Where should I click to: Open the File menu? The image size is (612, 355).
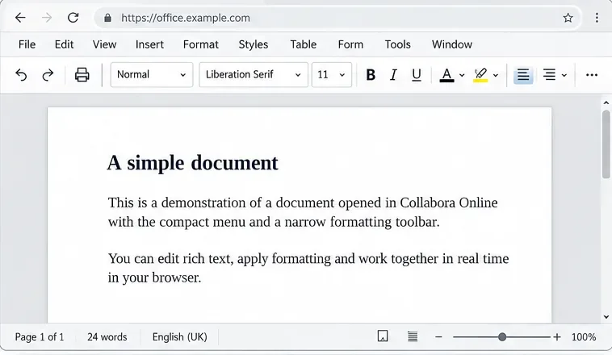27,44
